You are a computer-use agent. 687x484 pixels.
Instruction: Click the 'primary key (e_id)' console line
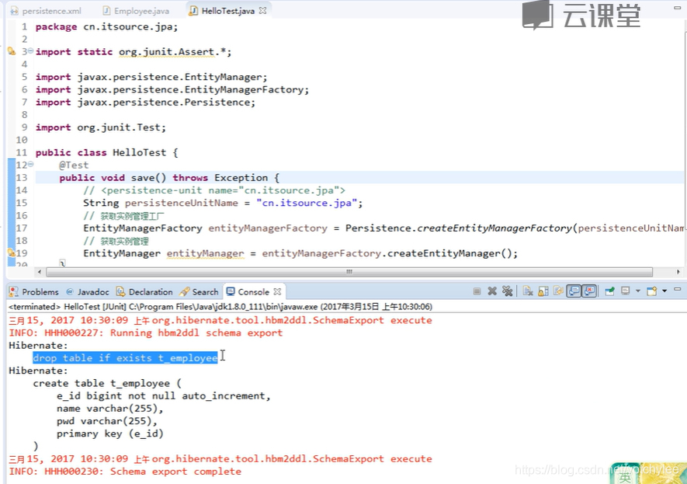point(110,434)
